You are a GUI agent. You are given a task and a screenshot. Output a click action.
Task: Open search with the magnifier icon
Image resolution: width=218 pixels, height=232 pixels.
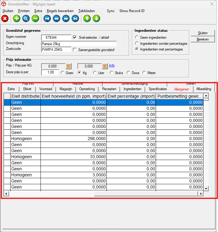pyautogui.click(x=26, y=19)
